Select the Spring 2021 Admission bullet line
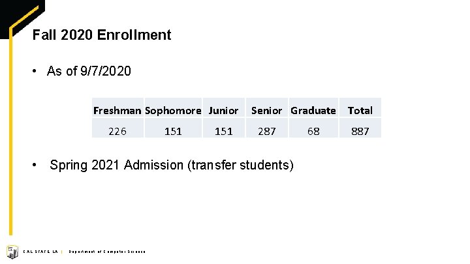The image size is (470, 264). click(172, 165)
